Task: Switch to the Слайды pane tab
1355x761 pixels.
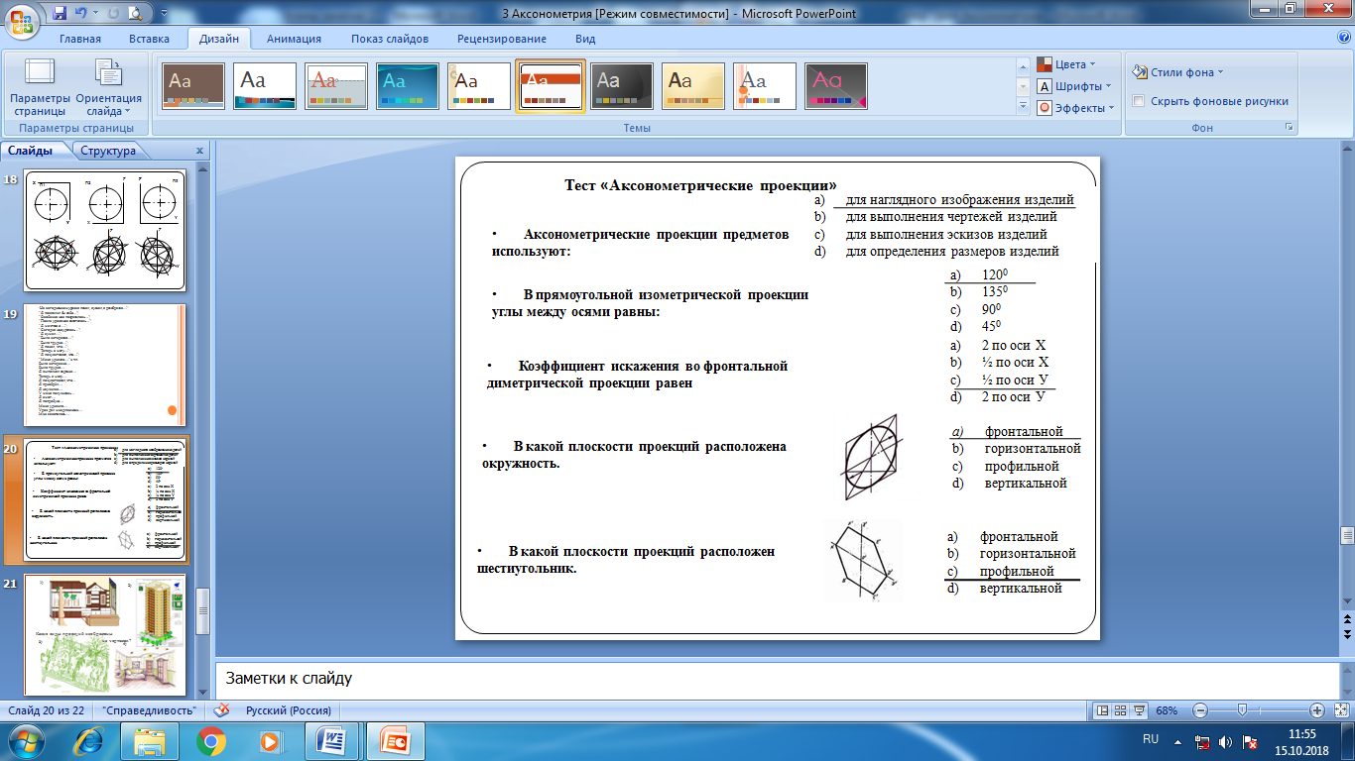Action: pyautogui.click(x=31, y=151)
